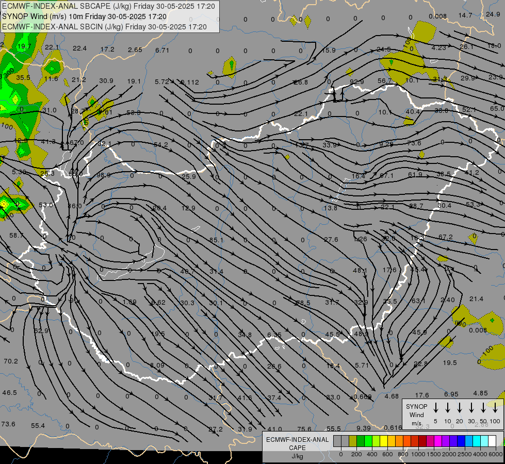Select the dark green CAPE legend swatch
This screenshot has width=505, height=464.
coord(361,441)
